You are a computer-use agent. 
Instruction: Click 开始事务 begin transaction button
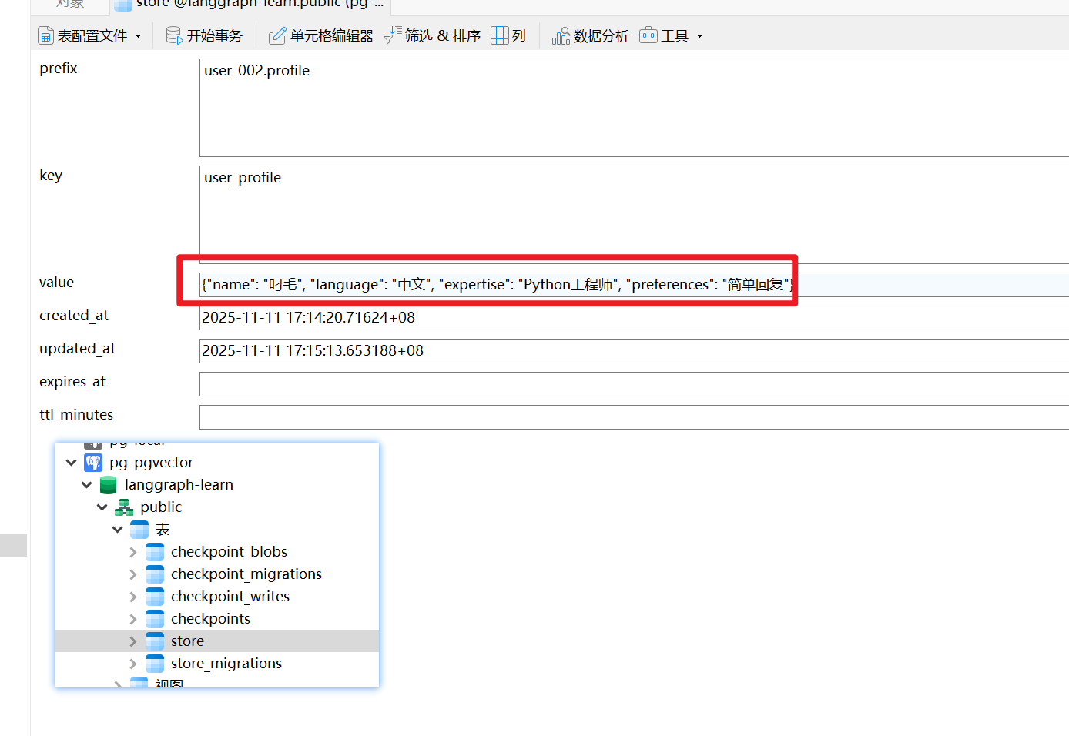click(x=204, y=36)
